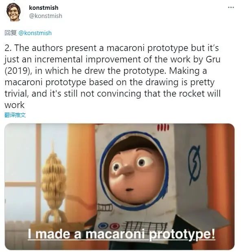Screen dimensions: 241x252
Task: Click the 回复 reply label
Action: click(11, 33)
